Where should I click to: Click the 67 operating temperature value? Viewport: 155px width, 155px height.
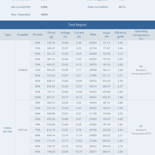click(141, 126)
